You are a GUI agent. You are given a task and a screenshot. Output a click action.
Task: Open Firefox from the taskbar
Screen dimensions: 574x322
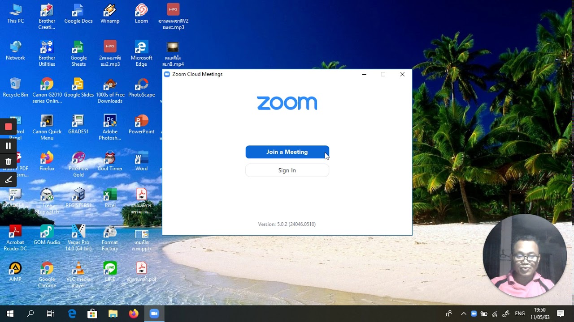click(134, 314)
